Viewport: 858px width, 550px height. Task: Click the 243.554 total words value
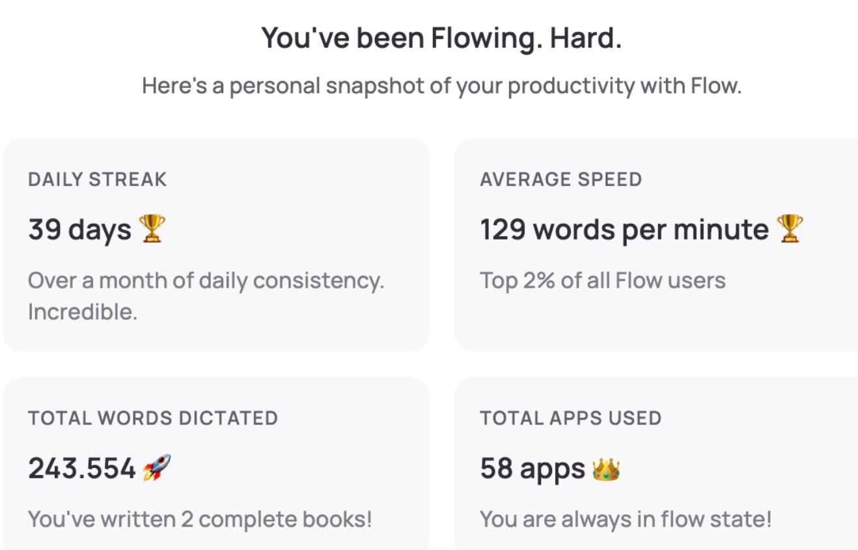pos(82,469)
